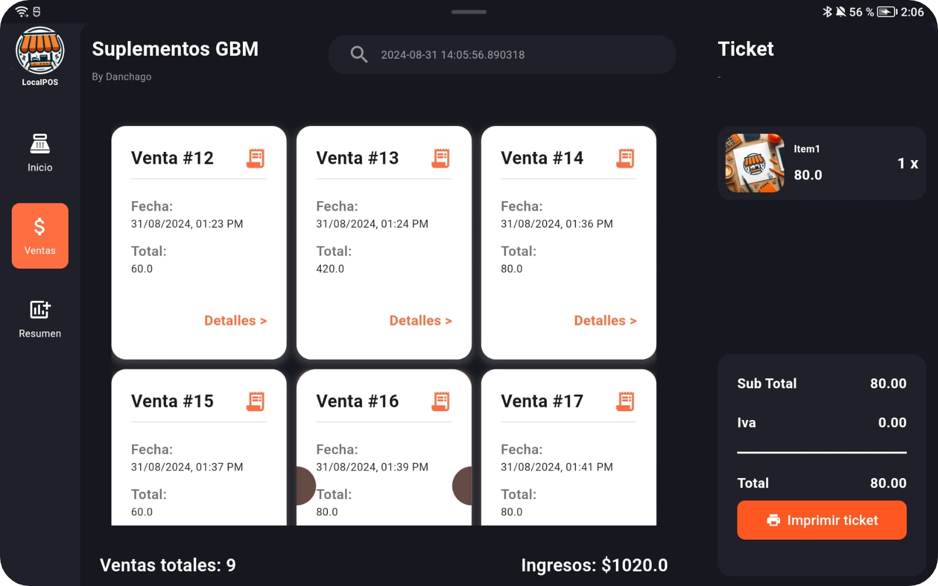This screenshot has height=586, width=938.
Task: Select the Ventas sidebar tab
Action: [40, 236]
